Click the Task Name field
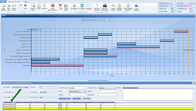Viewport: 196px width, 111px height. [21, 87]
